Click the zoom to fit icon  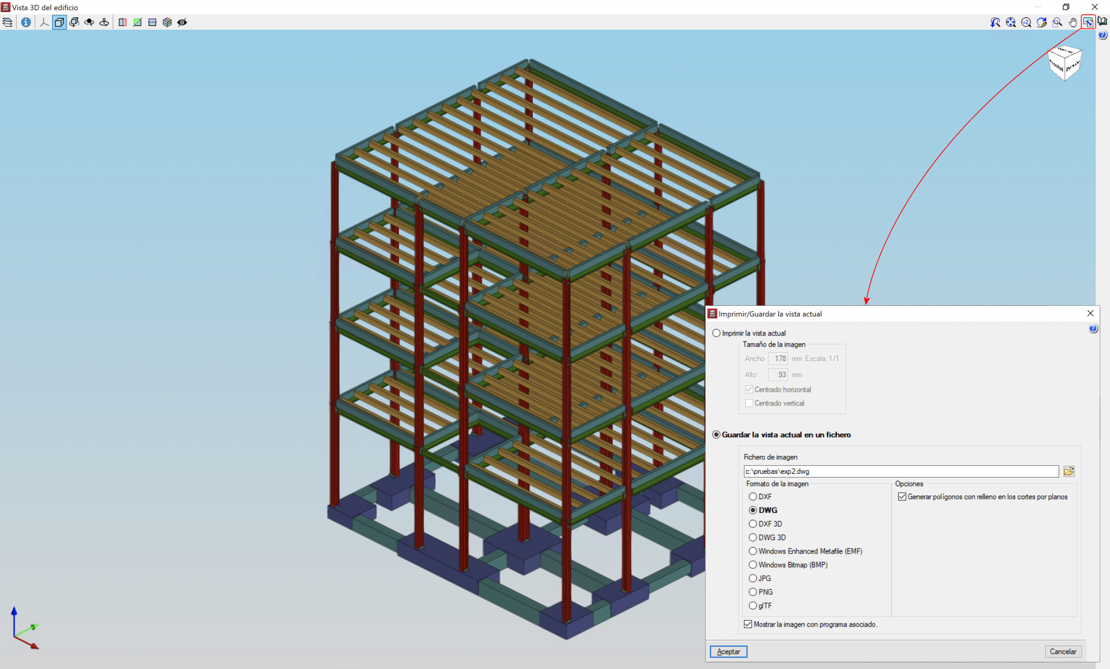click(x=1011, y=22)
